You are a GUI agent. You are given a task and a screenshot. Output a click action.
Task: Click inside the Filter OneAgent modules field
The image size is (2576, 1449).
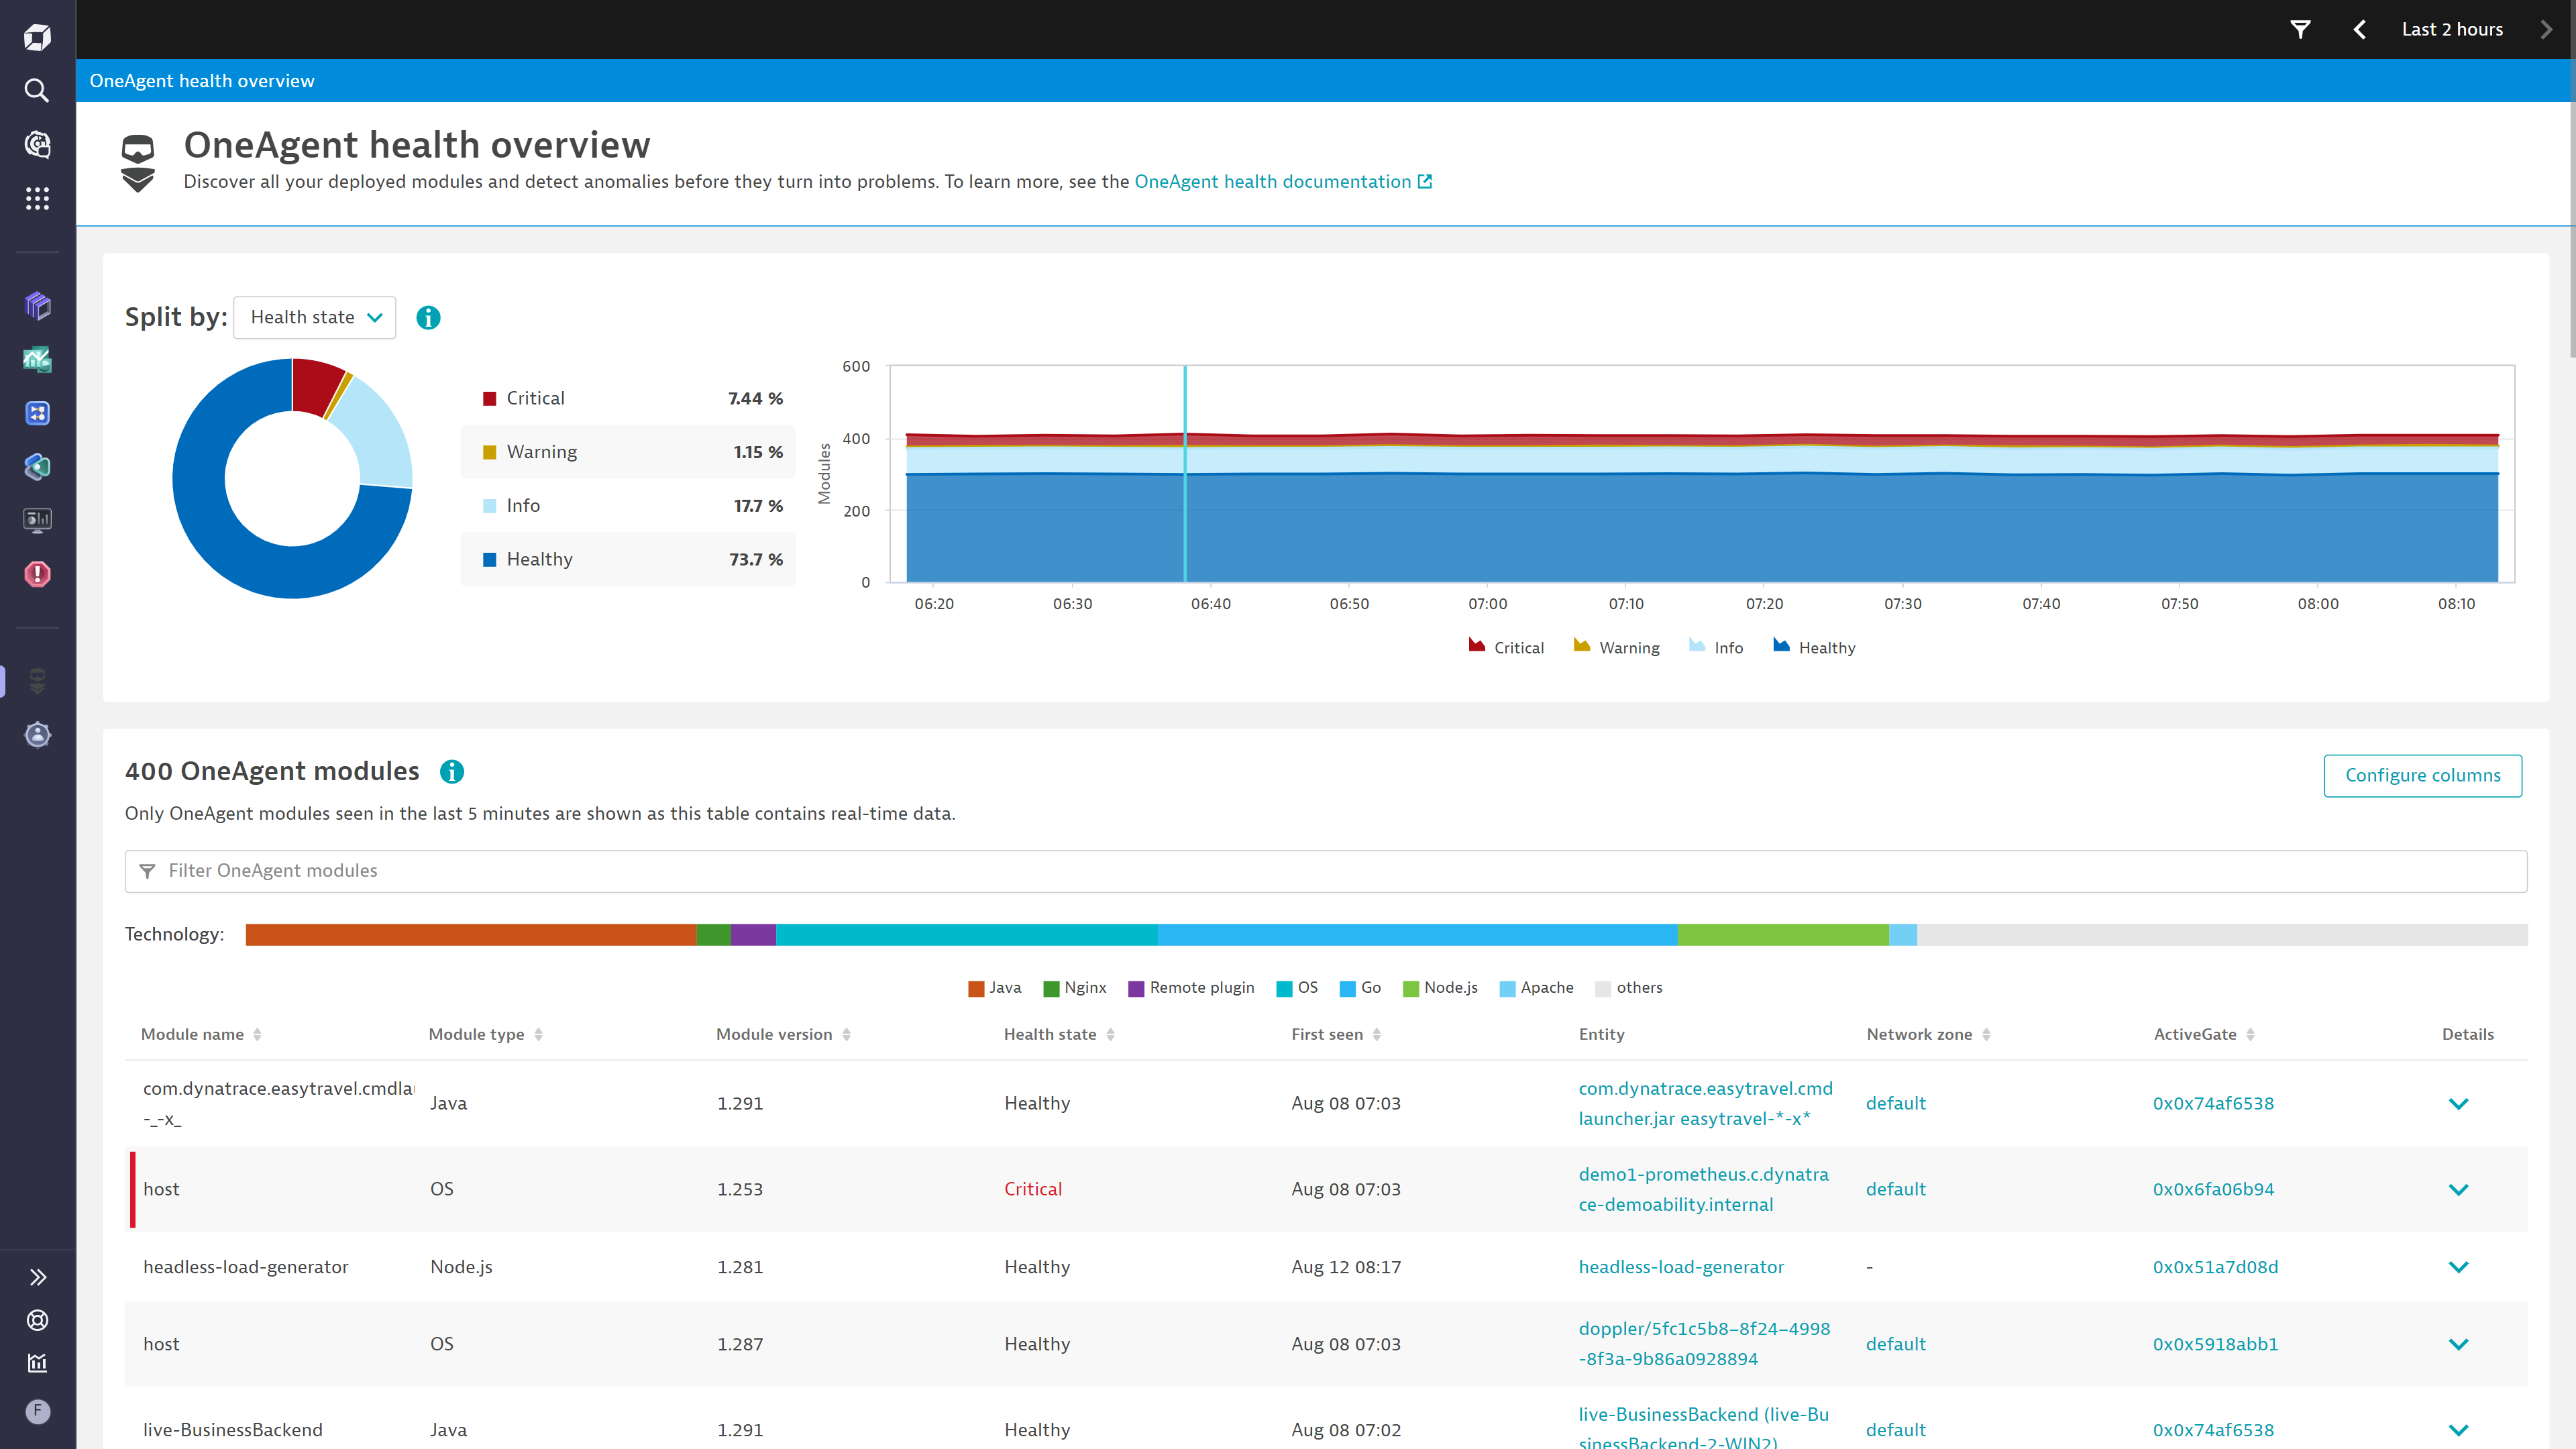click(600, 871)
